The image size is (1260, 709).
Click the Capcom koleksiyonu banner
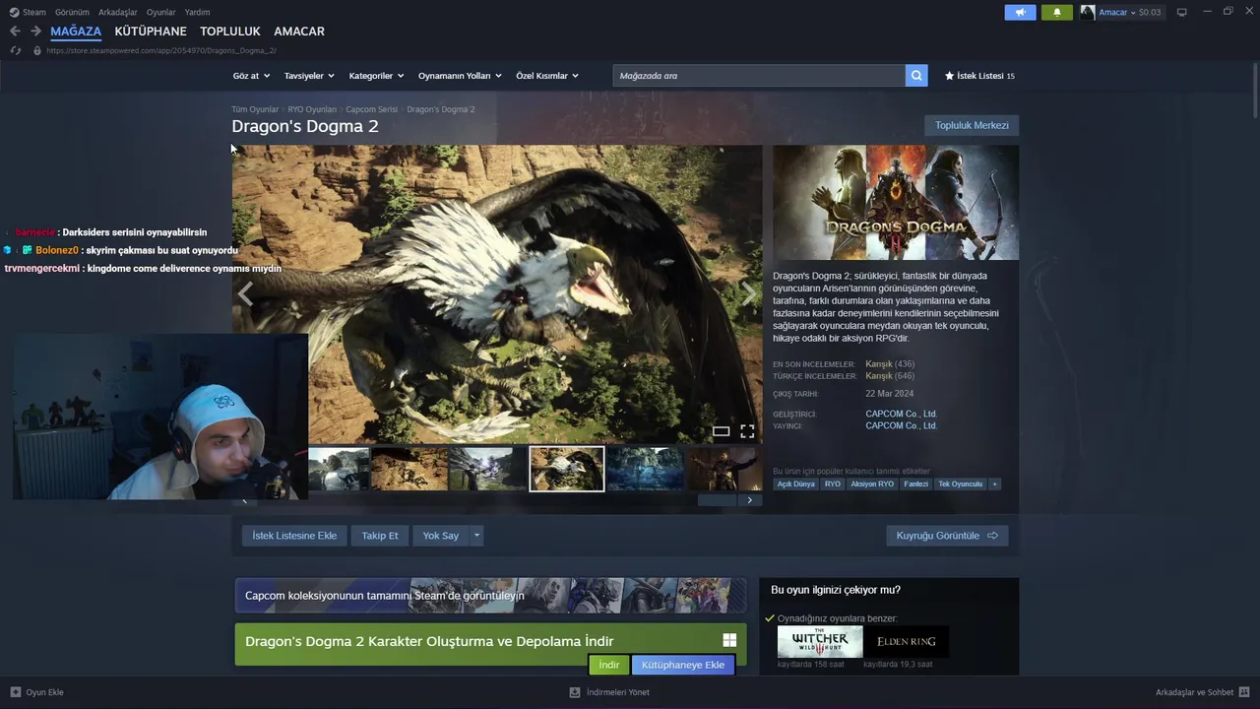490,596
